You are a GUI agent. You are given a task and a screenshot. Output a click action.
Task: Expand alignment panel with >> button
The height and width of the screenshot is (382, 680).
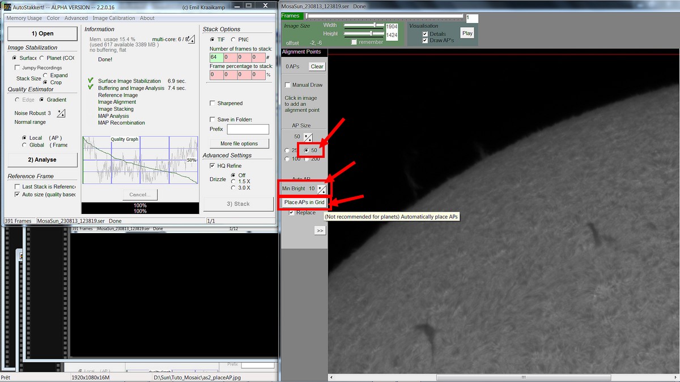[x=320, y=231]
